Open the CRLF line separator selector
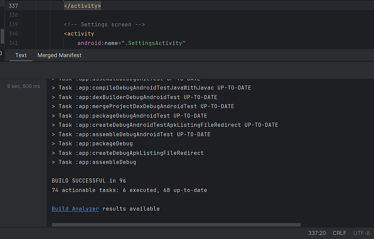 (x=339, y=233)
